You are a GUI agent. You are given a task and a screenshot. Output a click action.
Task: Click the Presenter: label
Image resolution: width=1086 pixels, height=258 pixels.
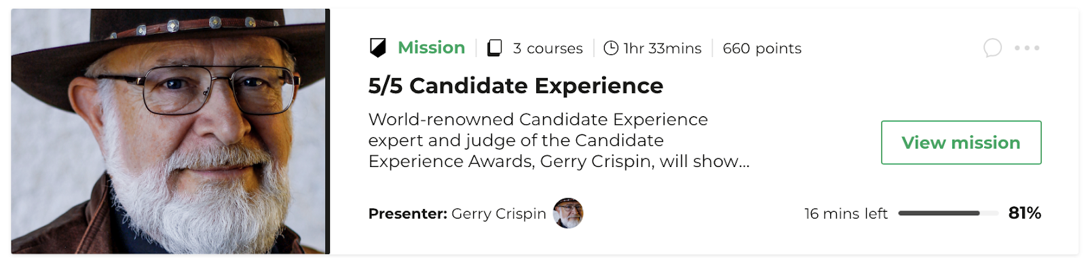[x=408, y=214]
